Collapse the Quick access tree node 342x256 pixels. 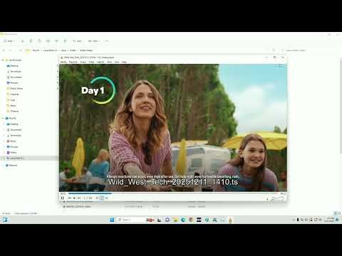[3, 60]
